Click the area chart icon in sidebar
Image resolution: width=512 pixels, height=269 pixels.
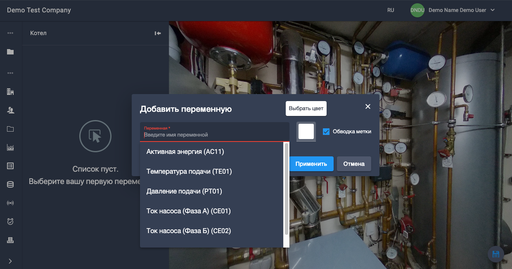(10, 147)
